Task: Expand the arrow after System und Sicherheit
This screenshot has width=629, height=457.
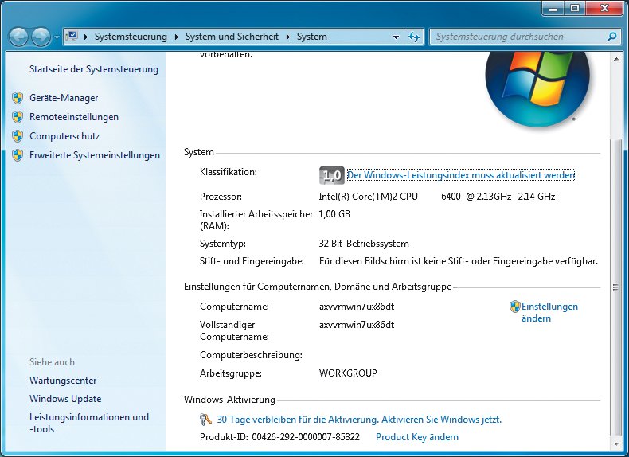Action: click(288, 37)
